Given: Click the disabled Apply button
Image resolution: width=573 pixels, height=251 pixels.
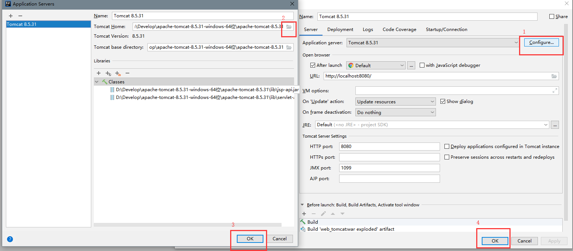Looking at the screenshot, I should 554,241.
